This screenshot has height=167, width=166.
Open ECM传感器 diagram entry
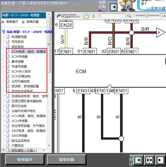[20, 57]
